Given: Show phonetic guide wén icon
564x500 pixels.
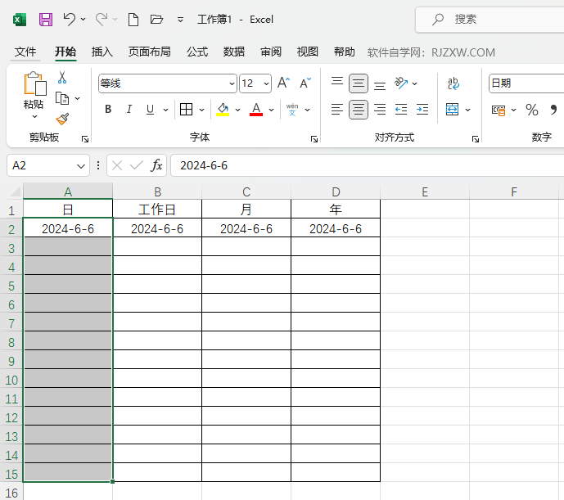Looking at the screenshot, I should (x=292, y=110).
